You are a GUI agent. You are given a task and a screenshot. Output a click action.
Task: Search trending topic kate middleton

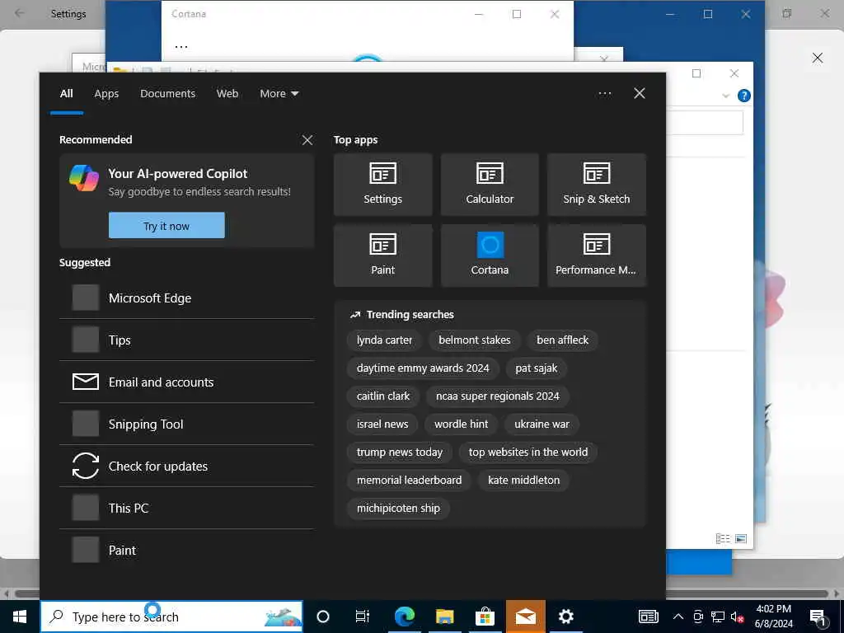point(523,481)
